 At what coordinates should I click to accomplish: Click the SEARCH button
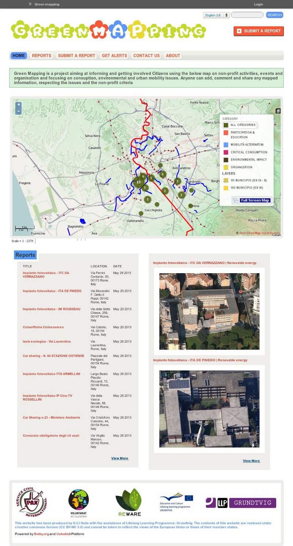[x=274, y=15]
